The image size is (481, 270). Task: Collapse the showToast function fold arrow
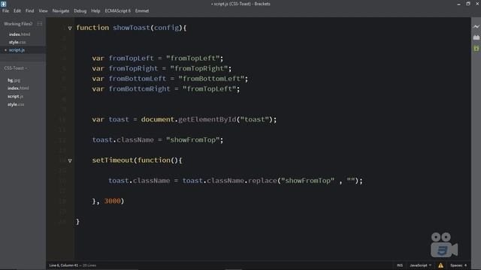tap(70, 28)
